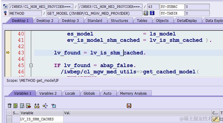The height and width of the screenshot is (123, 223).
Task: Click the SY-TABIX field label
Action: click(x=172, y=13)
